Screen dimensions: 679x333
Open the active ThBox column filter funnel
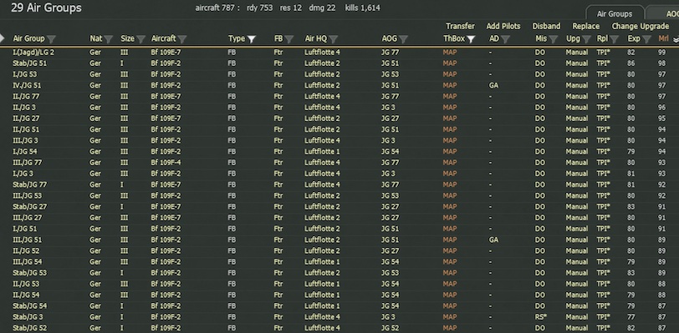click(471, 39)
